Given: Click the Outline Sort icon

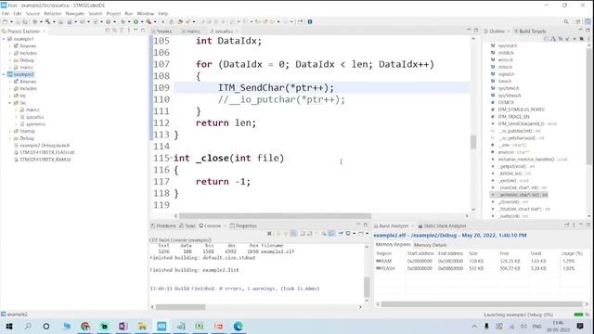Looking at the screenshot, I should (x=553, y=39).
